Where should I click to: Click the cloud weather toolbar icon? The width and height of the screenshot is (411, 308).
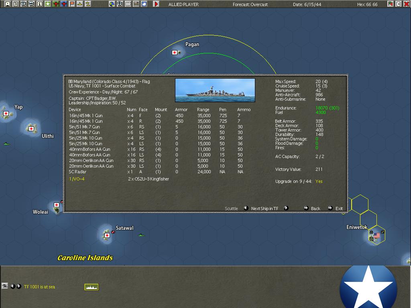tap(144, 4)
